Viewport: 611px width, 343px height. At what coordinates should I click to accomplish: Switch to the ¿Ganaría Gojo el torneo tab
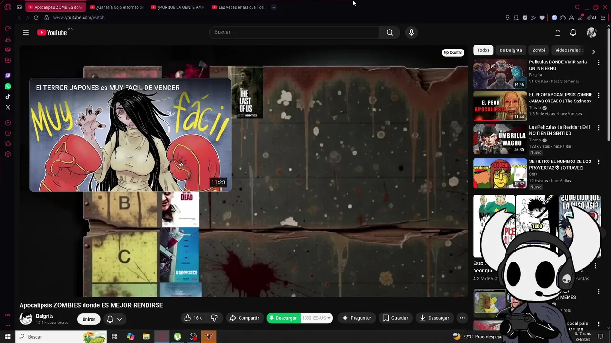(x=116, y=7)
